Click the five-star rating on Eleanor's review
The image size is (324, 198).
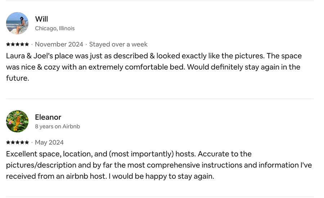(18, 142)
